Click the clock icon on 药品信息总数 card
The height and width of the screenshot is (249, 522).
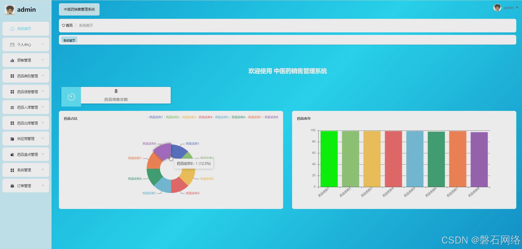pyautogui.click(x=71, y=97)
